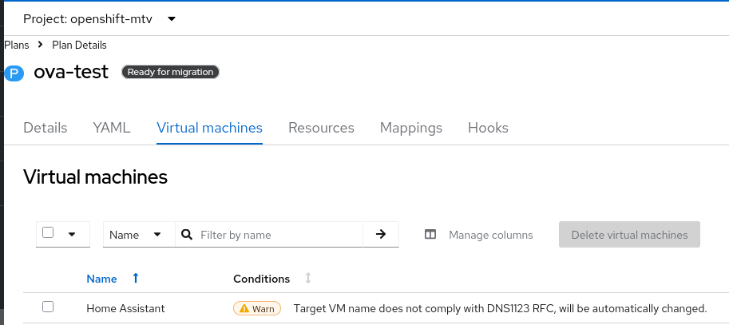The width and height of the screenshot is (729, 325).
Task: Click the Ready for migration status label
Action: pos(170,72)
